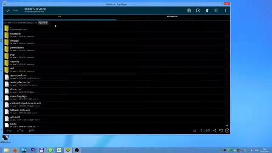Tap the Android home navigation icon

pyautogui.click(x=20, y=131)
